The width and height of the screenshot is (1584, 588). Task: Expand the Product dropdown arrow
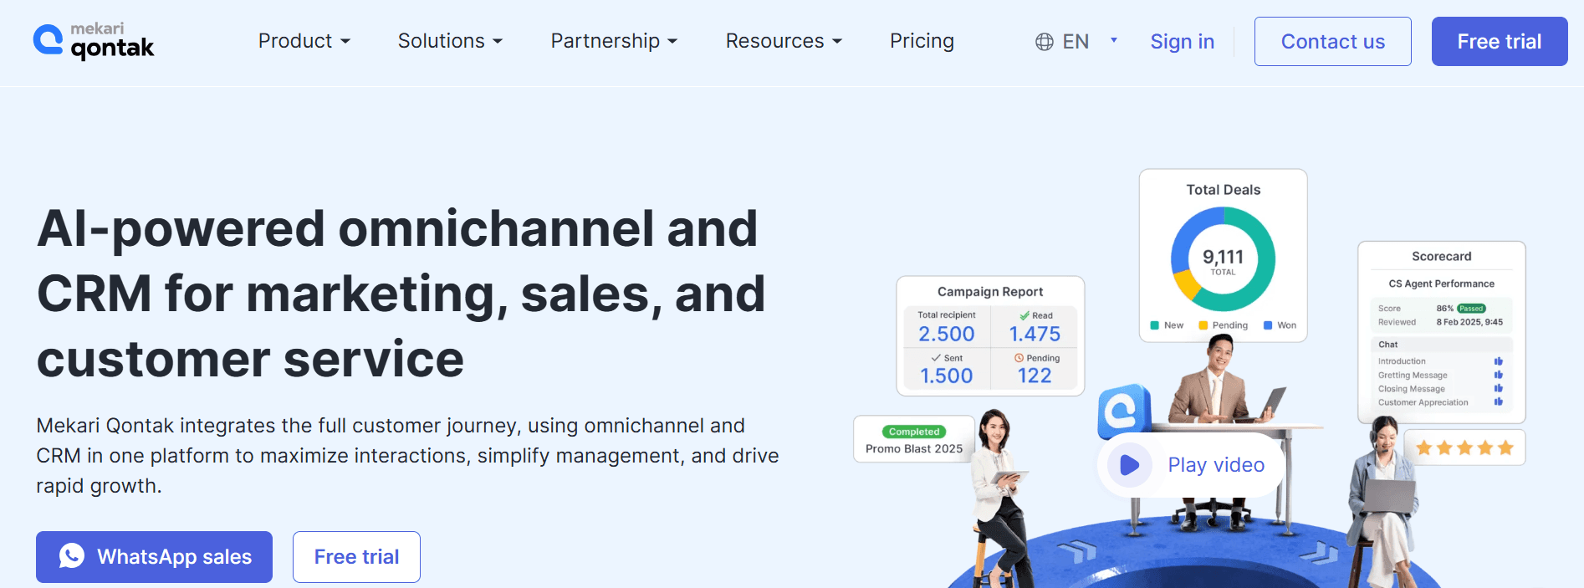[345, 42]
